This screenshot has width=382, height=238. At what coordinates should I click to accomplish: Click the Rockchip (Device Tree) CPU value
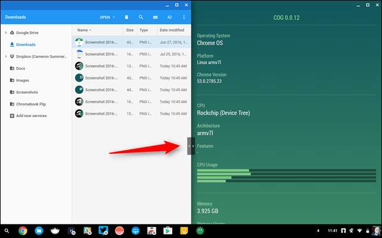coord(223,113)
